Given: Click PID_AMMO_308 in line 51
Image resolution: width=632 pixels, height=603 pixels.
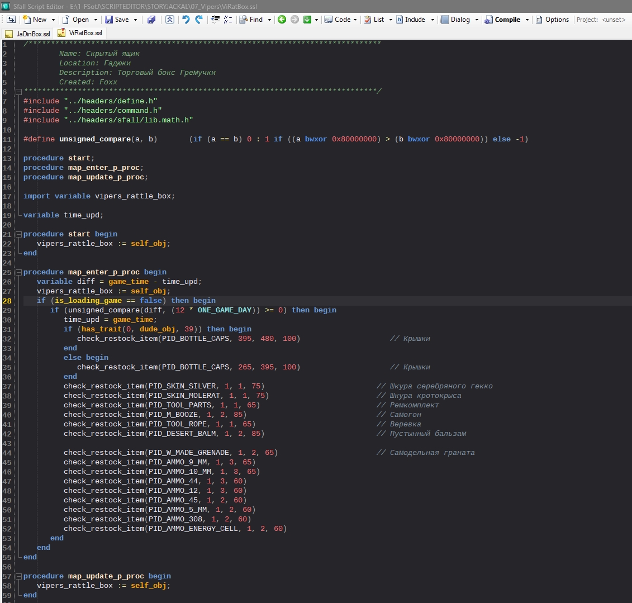Looking at the screenshot, I should (175, 519).
